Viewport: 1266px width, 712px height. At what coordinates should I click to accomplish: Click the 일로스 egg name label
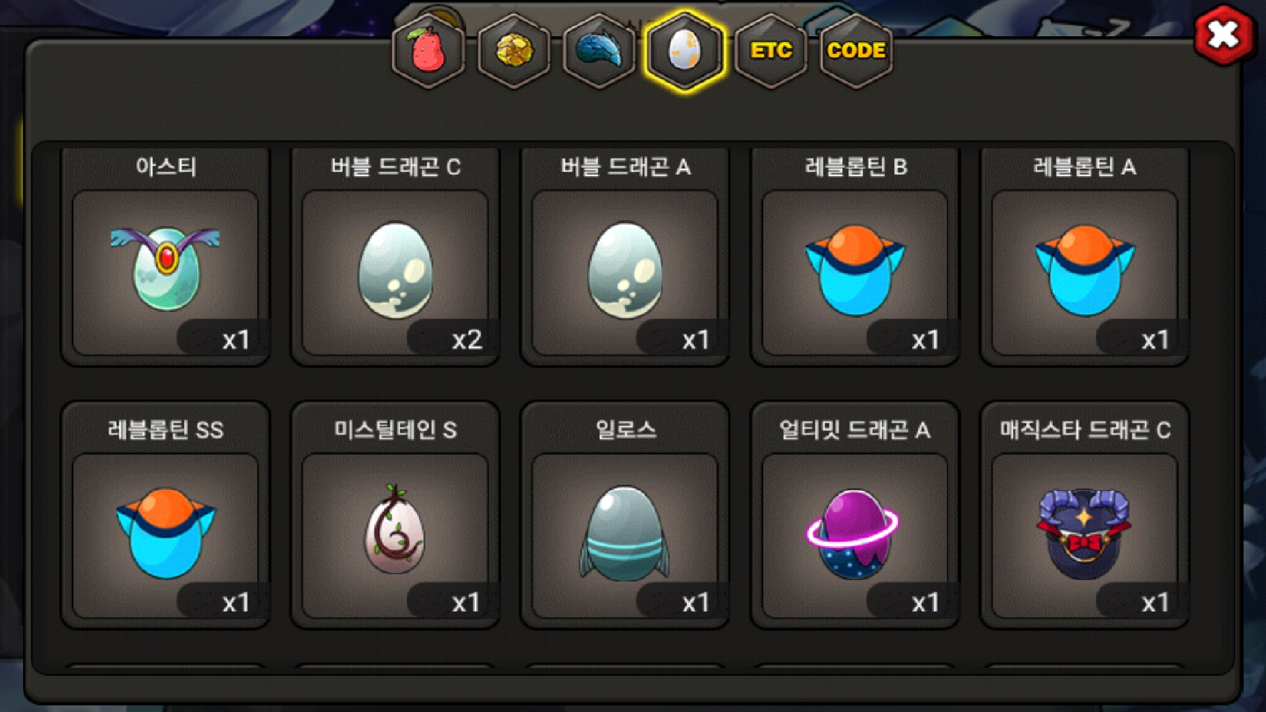(626, 430)
